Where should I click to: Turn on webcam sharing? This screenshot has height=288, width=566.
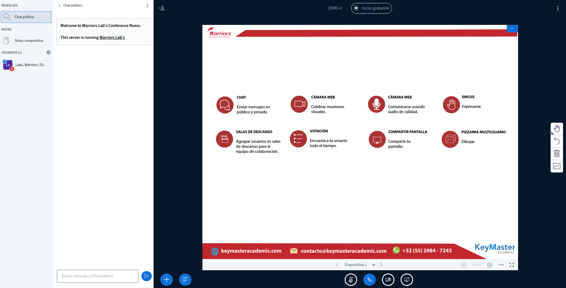pos(388,280)
